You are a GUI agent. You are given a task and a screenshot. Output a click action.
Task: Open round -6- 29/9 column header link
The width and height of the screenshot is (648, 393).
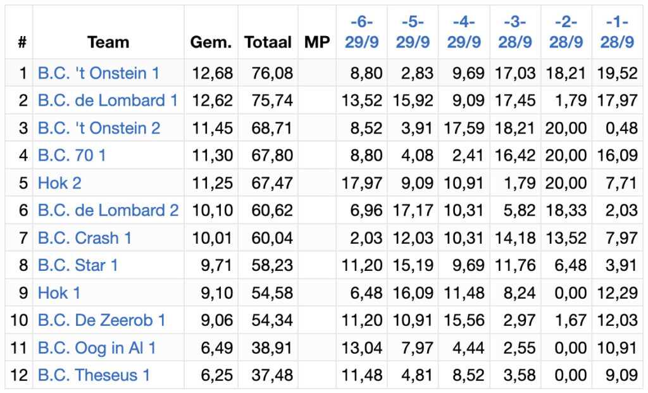(361, 32)
